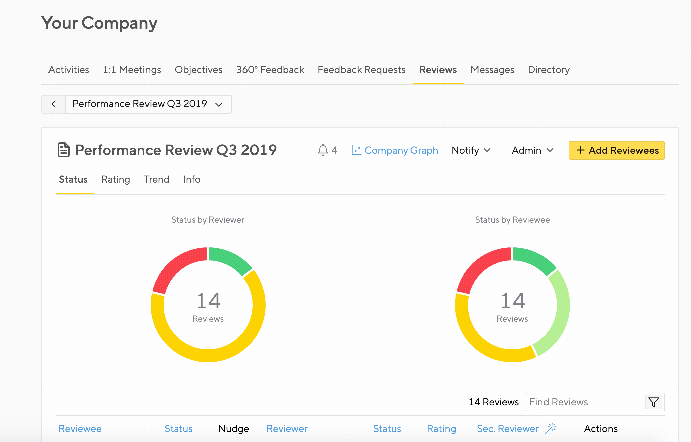Click the back arrow chevron button
Viewport: 691px width, 442px height.
coord(54,104)
